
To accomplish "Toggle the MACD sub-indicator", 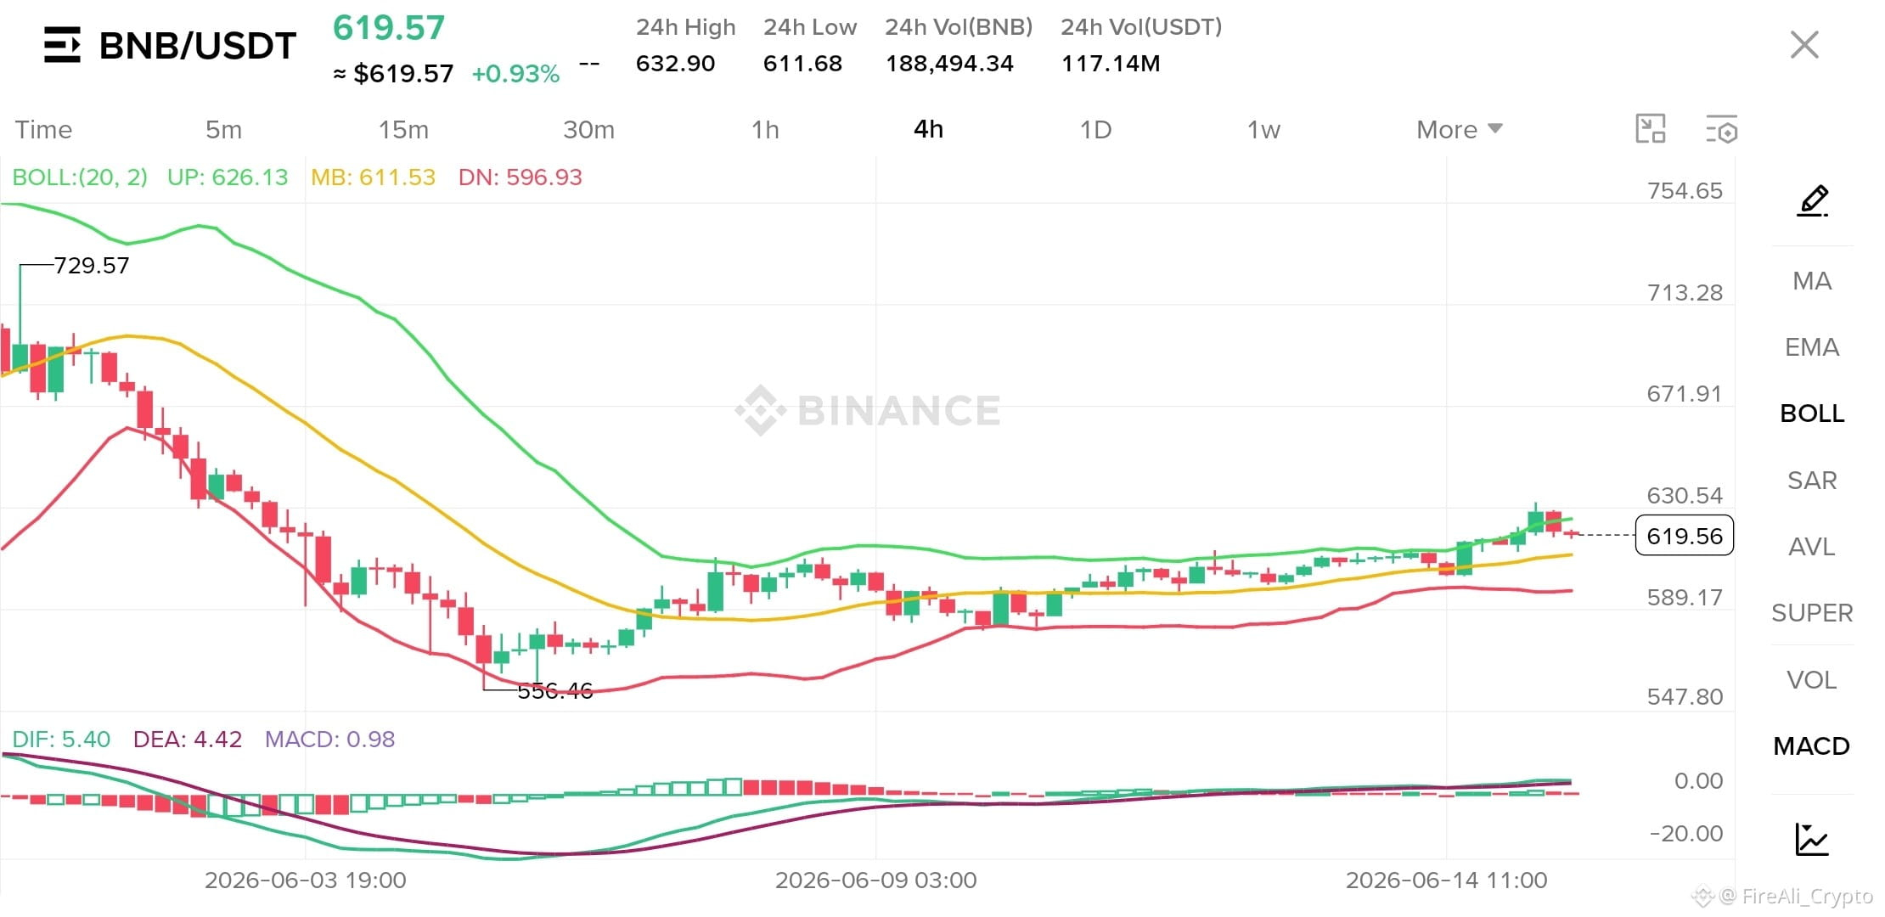I will pyautogui.click(x=1812, y=746).
